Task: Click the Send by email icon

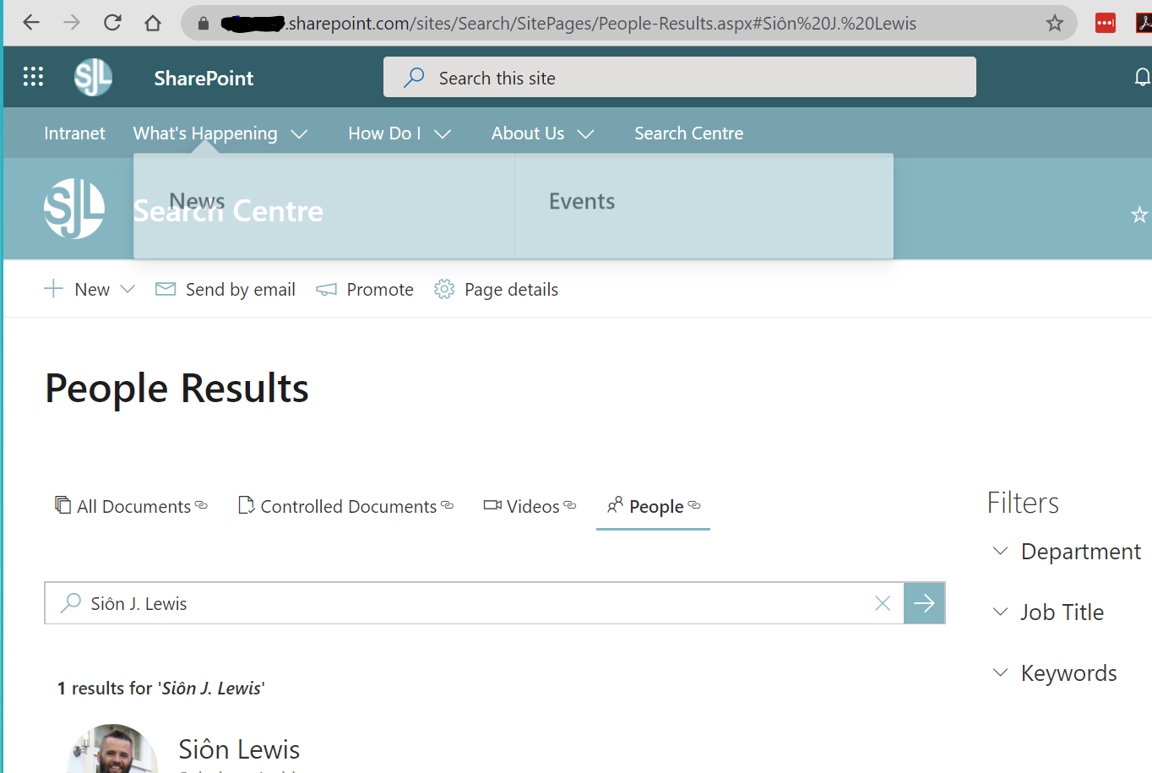Action: [166, 289]
